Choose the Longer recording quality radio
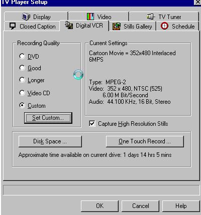Viewport: 201px width, 215px height. (x=22, y=80)
